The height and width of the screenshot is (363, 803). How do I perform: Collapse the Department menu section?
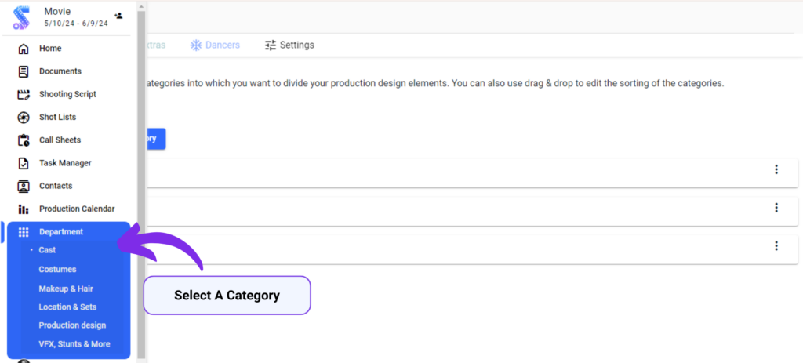(x=69, y=232)
